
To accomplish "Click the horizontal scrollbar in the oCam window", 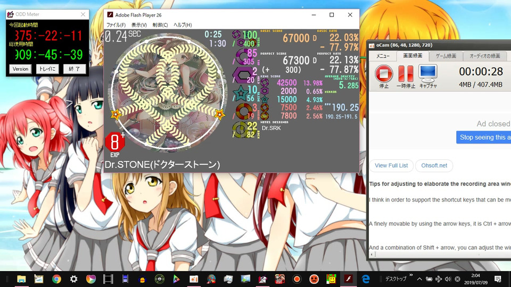I will pyautogui.click(x=440, y=255).
